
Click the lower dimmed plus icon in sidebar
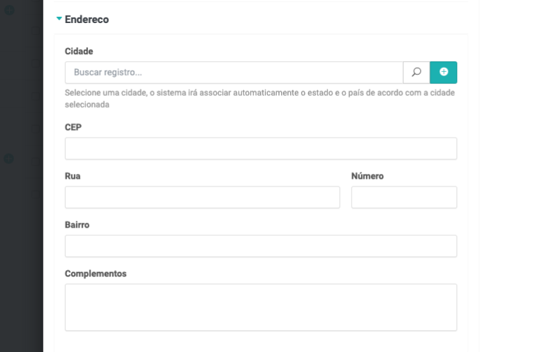pos(8,159)
